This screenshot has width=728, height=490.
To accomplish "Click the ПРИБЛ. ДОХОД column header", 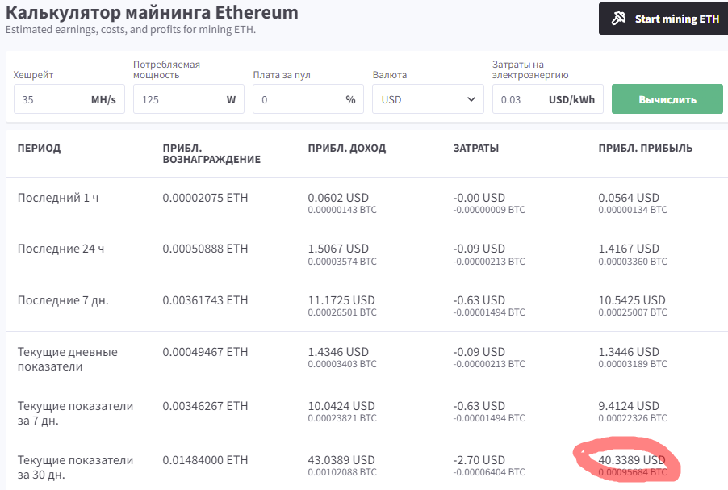I will point(347,149).
